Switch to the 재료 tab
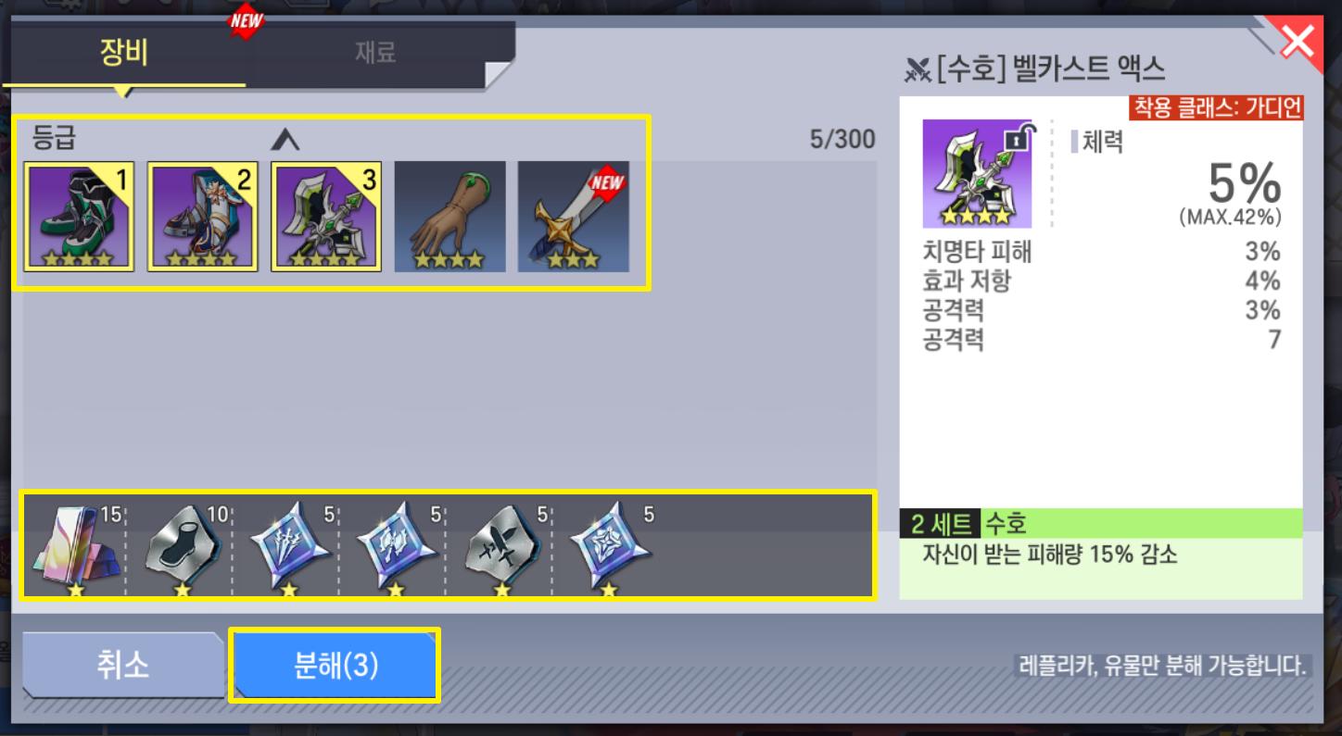Screen dimensions: 1342x736 coord(375,52)
